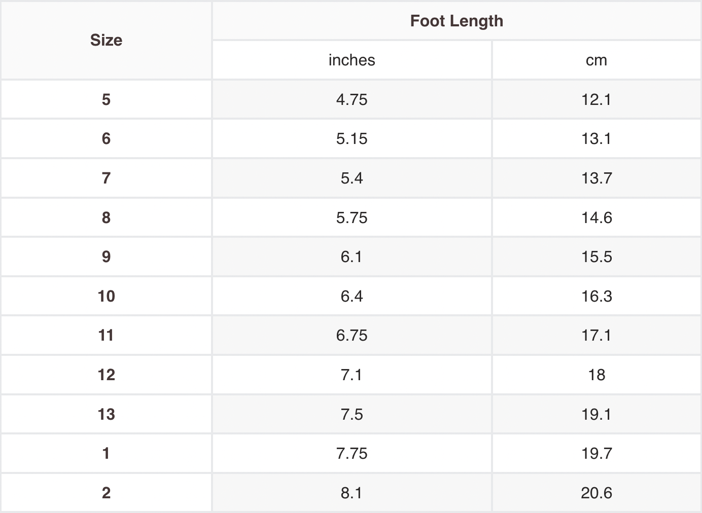Select the cm subheader cell

coord(596,60)
